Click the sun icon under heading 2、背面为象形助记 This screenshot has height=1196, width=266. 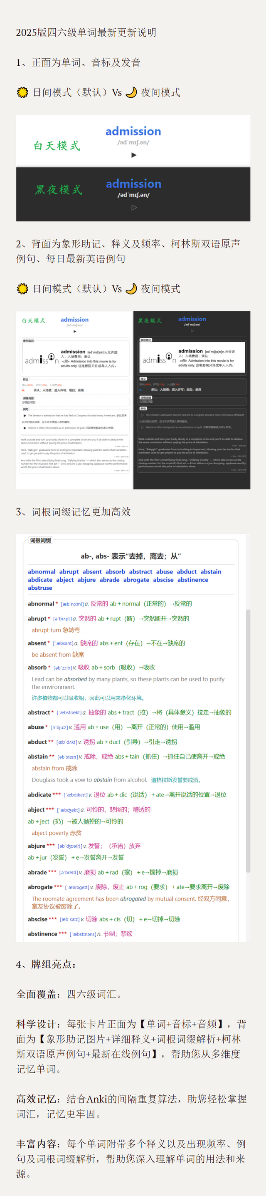22,289
